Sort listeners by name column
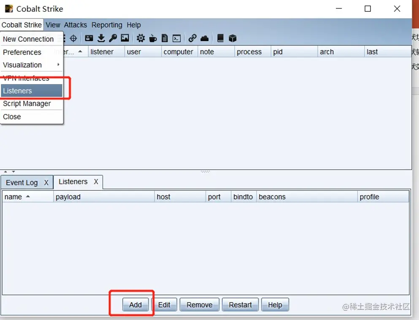 point(28,197)
